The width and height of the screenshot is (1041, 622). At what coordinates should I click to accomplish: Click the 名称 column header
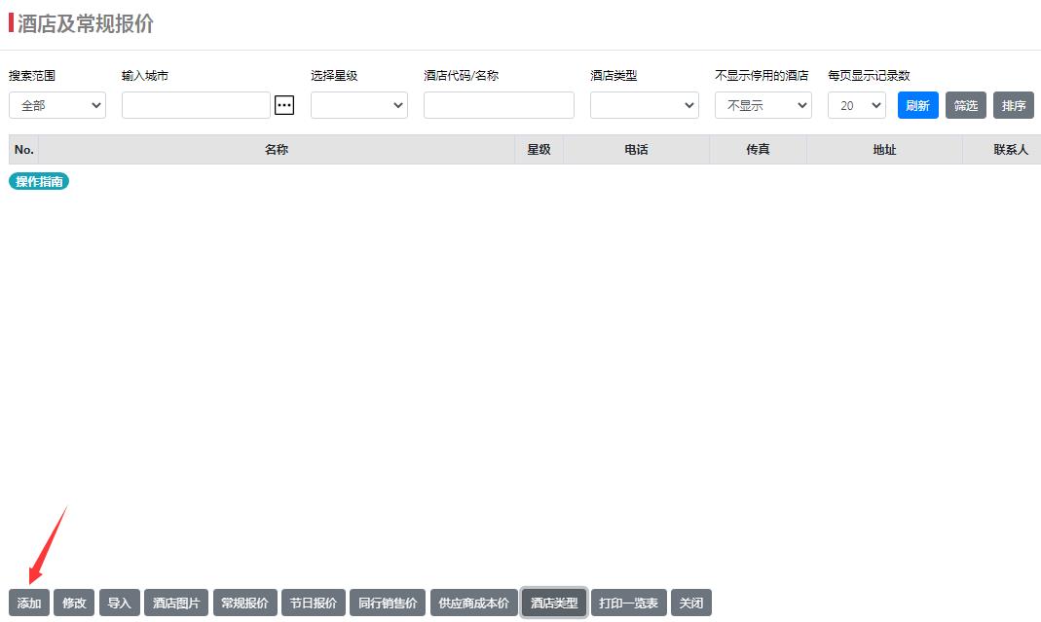tap(277, 149)
